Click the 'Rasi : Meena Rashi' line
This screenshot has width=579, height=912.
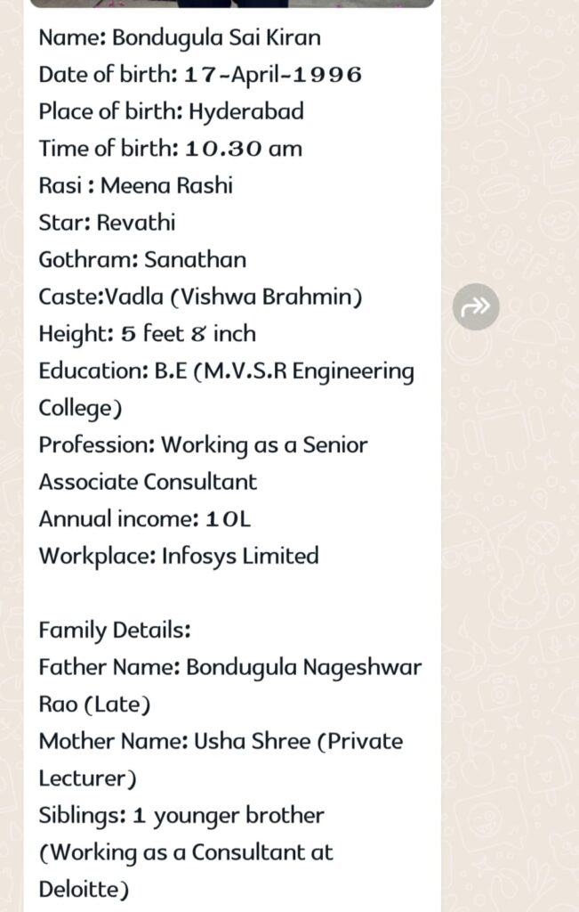135,185
